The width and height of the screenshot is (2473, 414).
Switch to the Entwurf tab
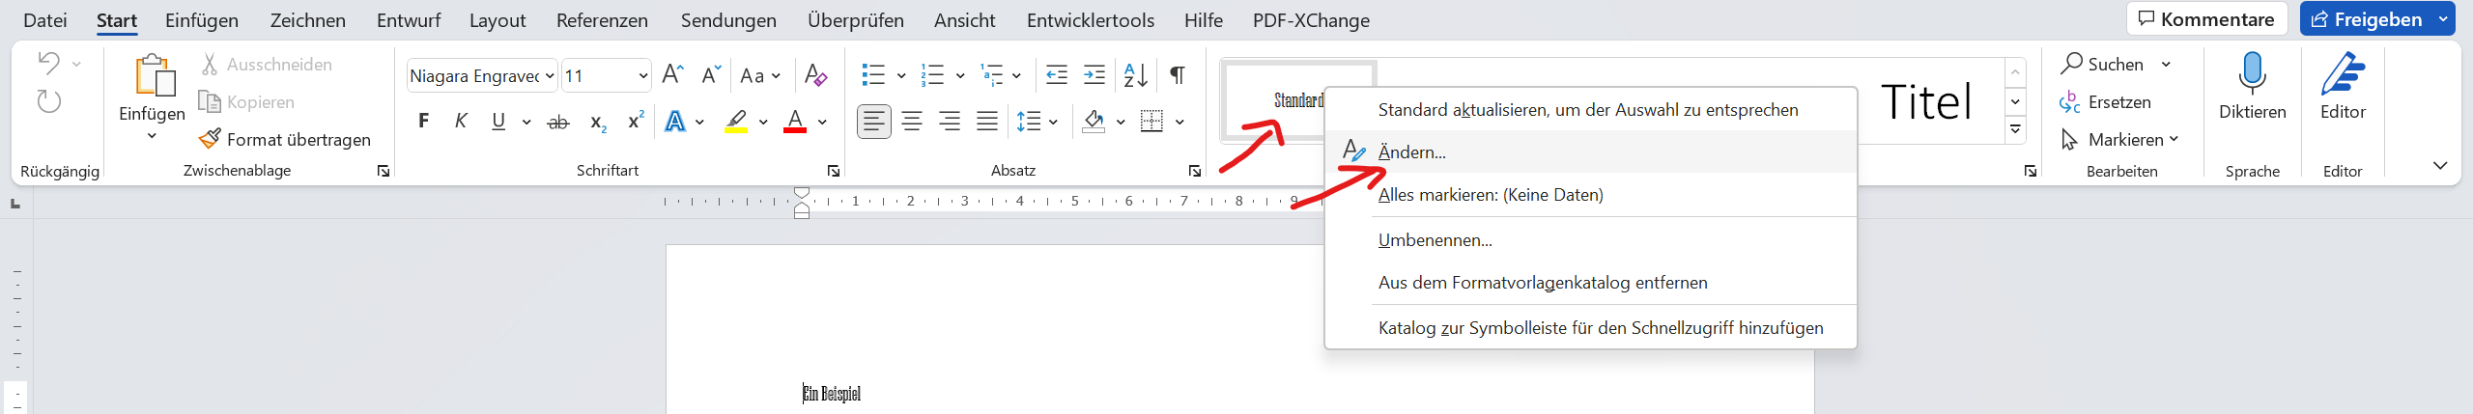409,20
